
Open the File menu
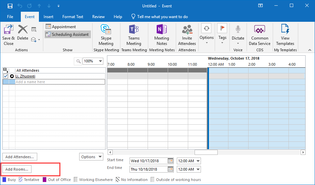click(10, 17)
